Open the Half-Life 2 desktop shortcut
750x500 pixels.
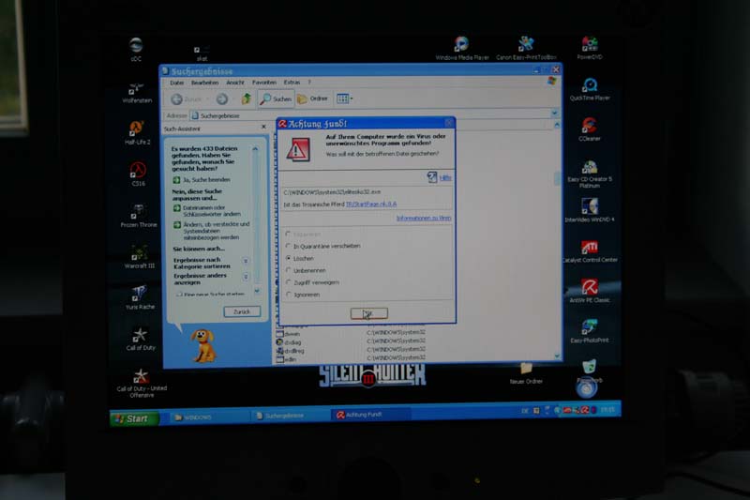point(137,131)
